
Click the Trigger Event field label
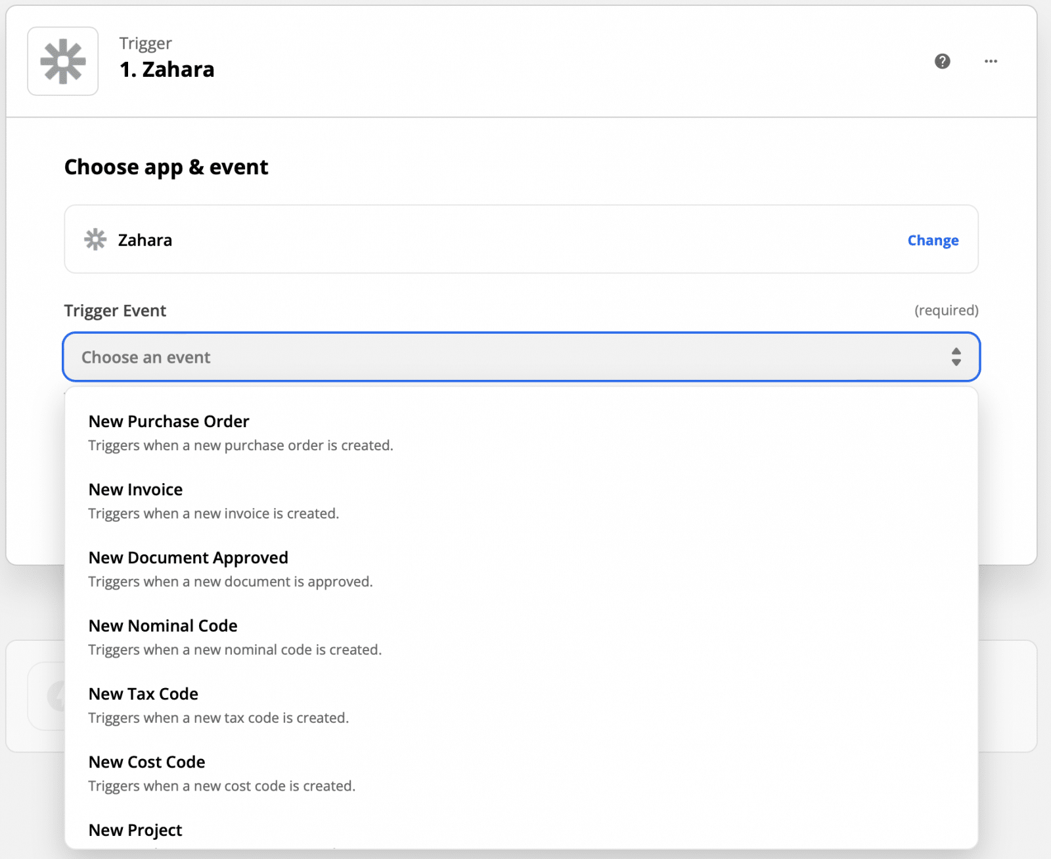[115, 310]
